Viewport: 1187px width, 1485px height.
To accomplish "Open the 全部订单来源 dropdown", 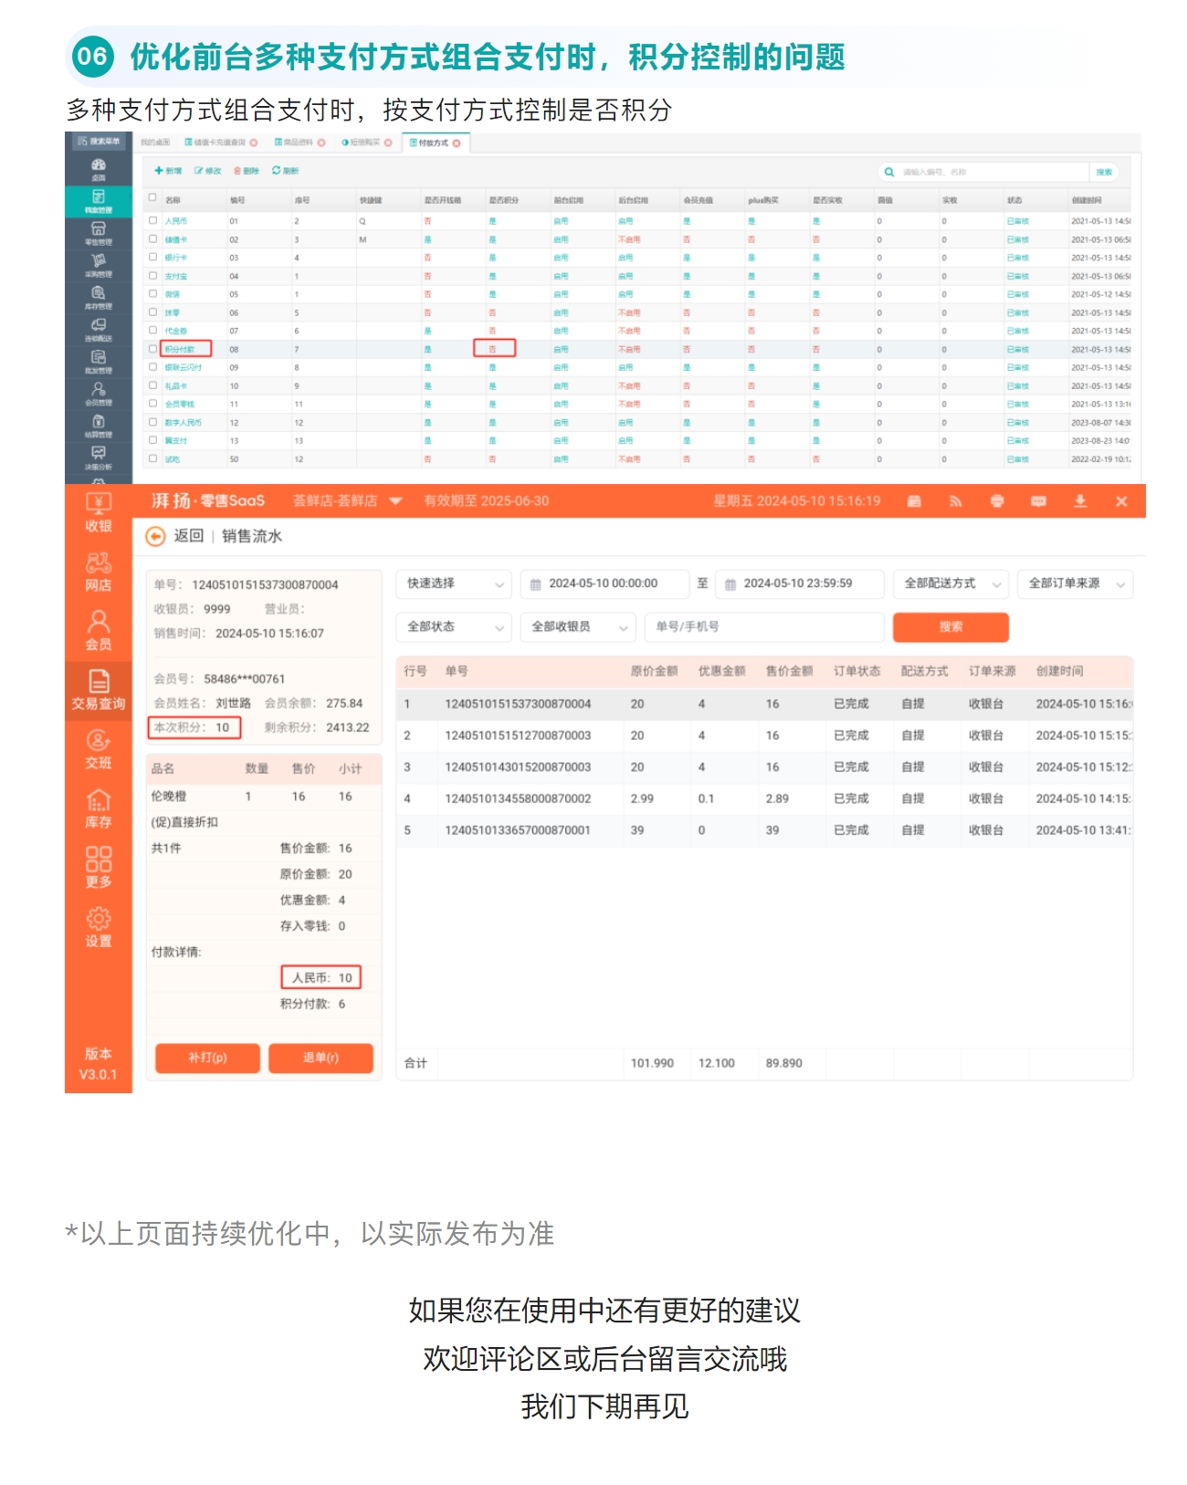I will (x=1075, y=584).
